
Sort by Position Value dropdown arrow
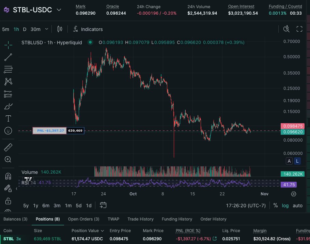pyautogui.click(x=103, y=231)
